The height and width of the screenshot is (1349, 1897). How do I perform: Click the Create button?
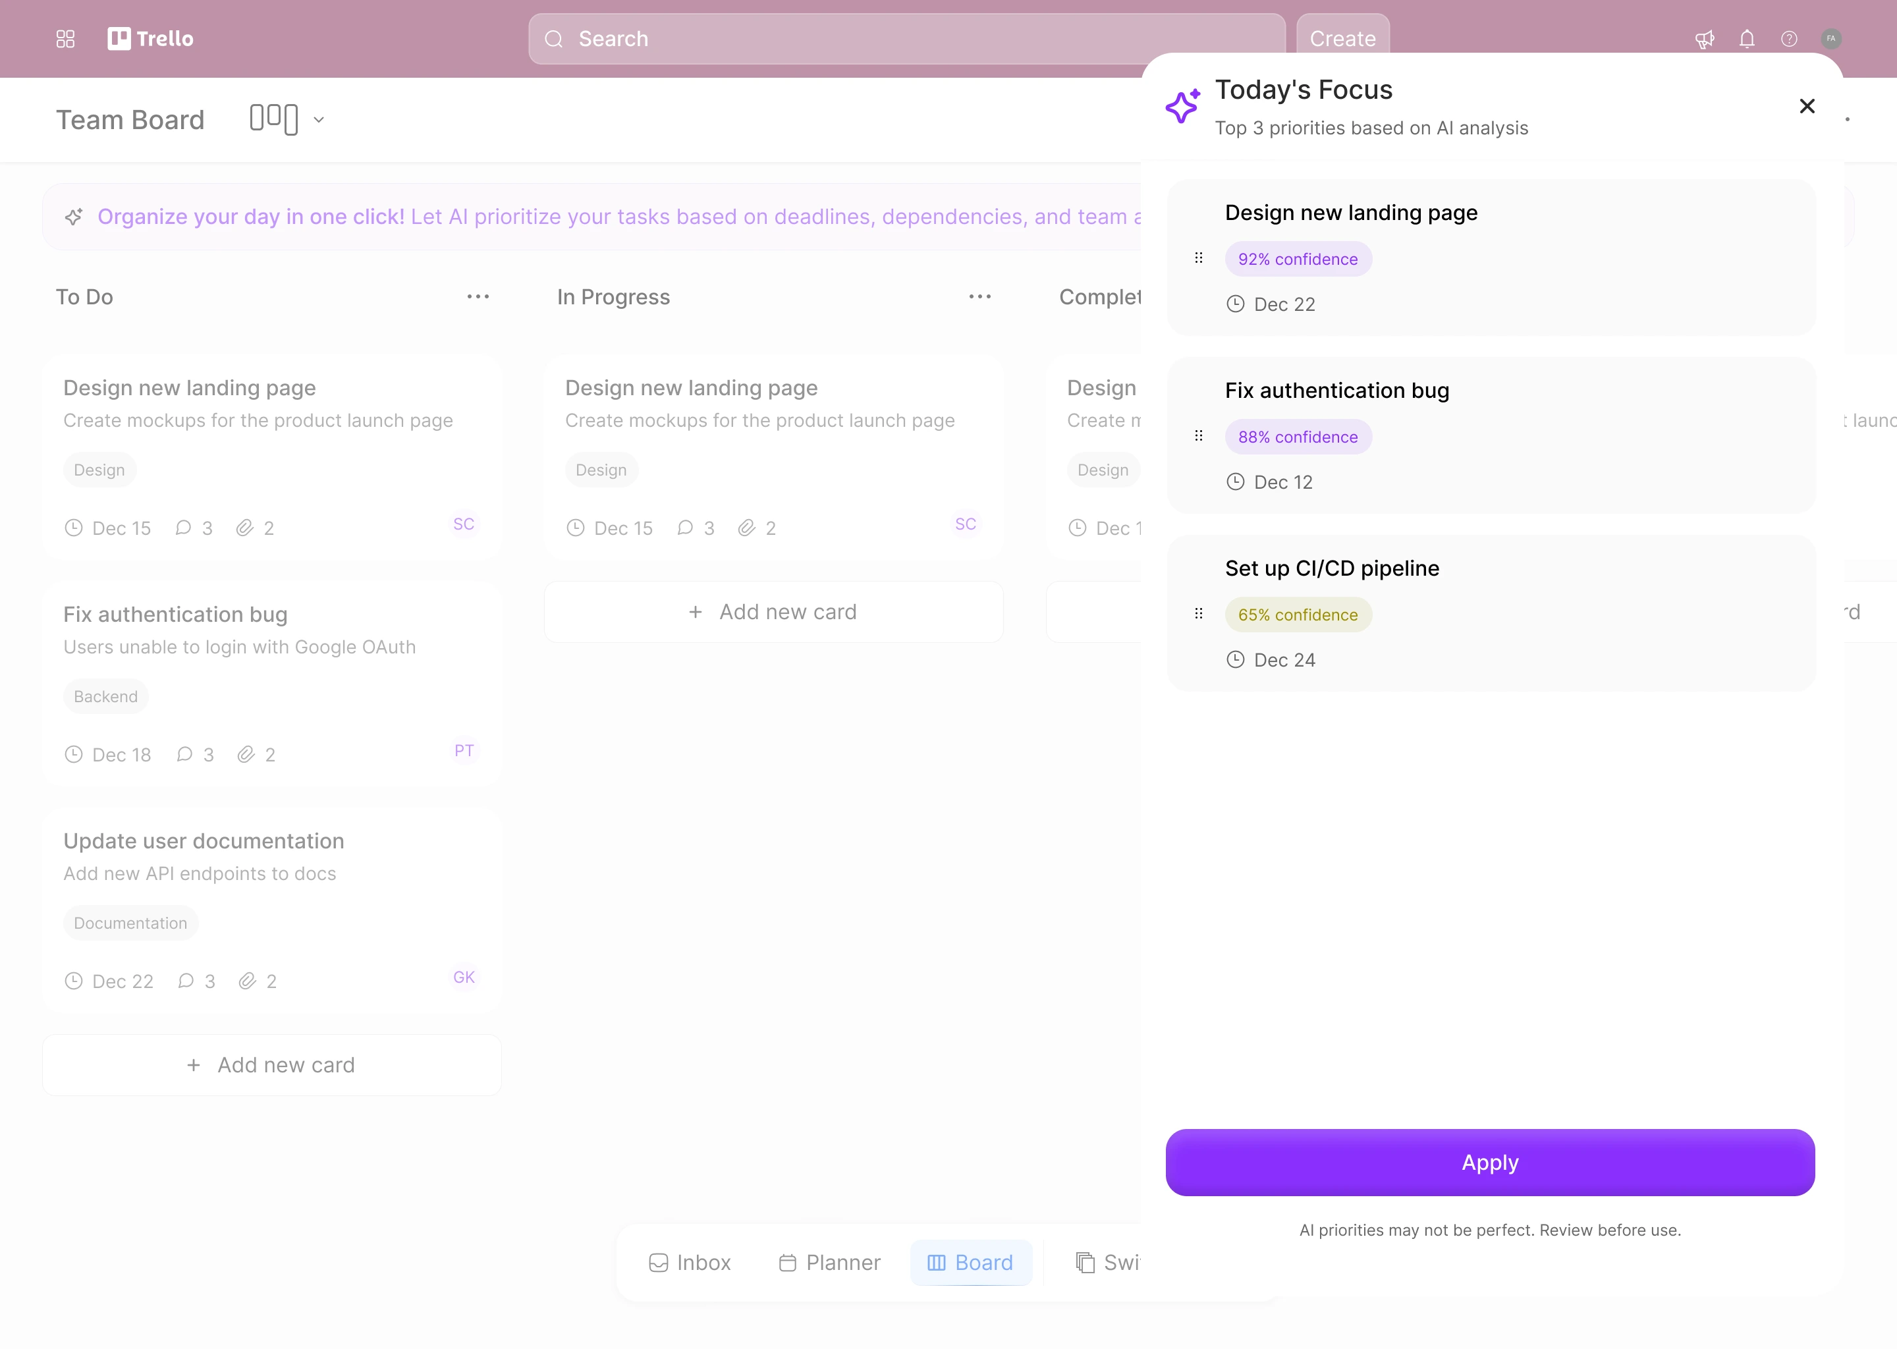pos(1343,39)
